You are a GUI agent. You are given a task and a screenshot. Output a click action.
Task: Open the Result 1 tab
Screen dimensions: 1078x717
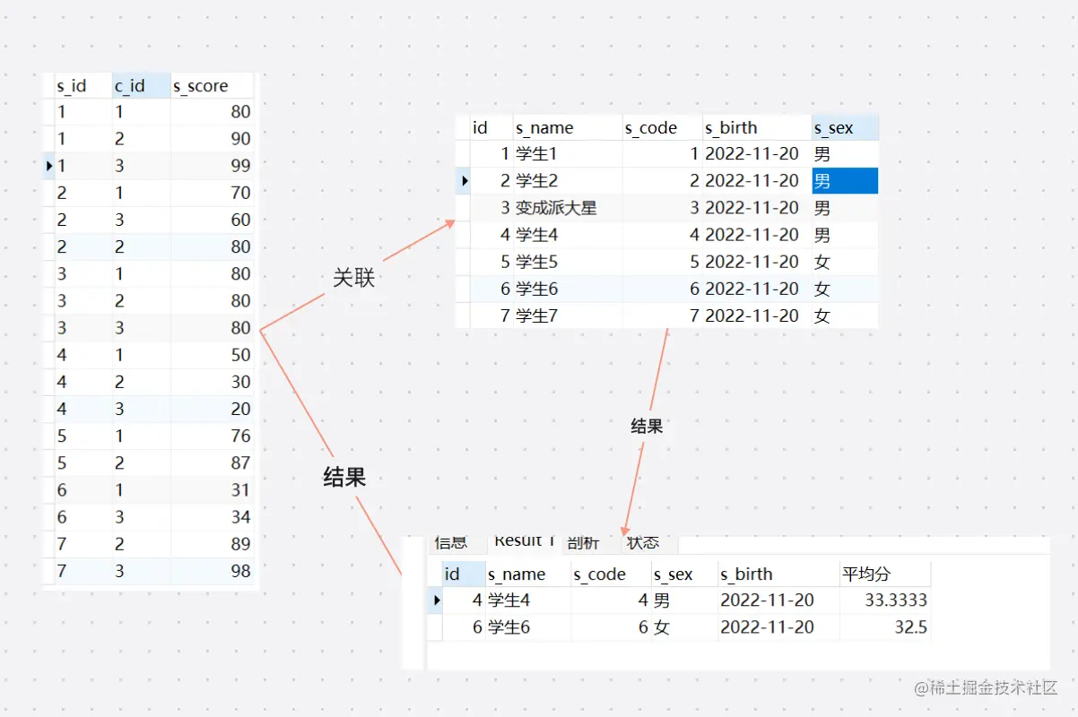tap(523, 540)
